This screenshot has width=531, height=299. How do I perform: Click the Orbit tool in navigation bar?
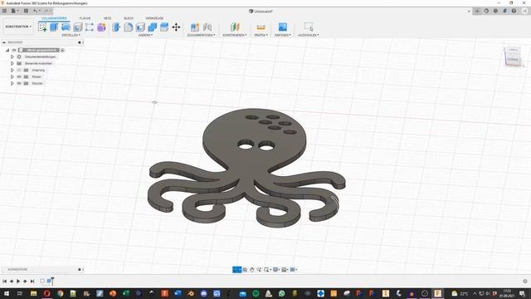[236, 269]
